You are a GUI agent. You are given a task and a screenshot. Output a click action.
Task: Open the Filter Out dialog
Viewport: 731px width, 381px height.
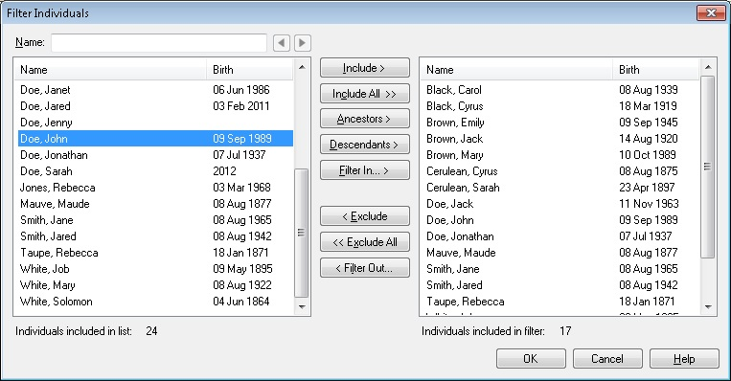click(365, 268)
